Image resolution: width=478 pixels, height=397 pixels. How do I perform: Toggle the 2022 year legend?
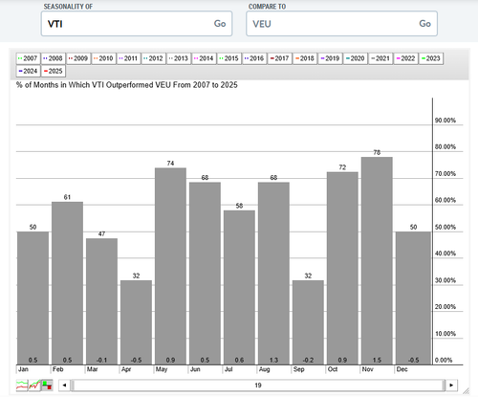tap(405, 58)
